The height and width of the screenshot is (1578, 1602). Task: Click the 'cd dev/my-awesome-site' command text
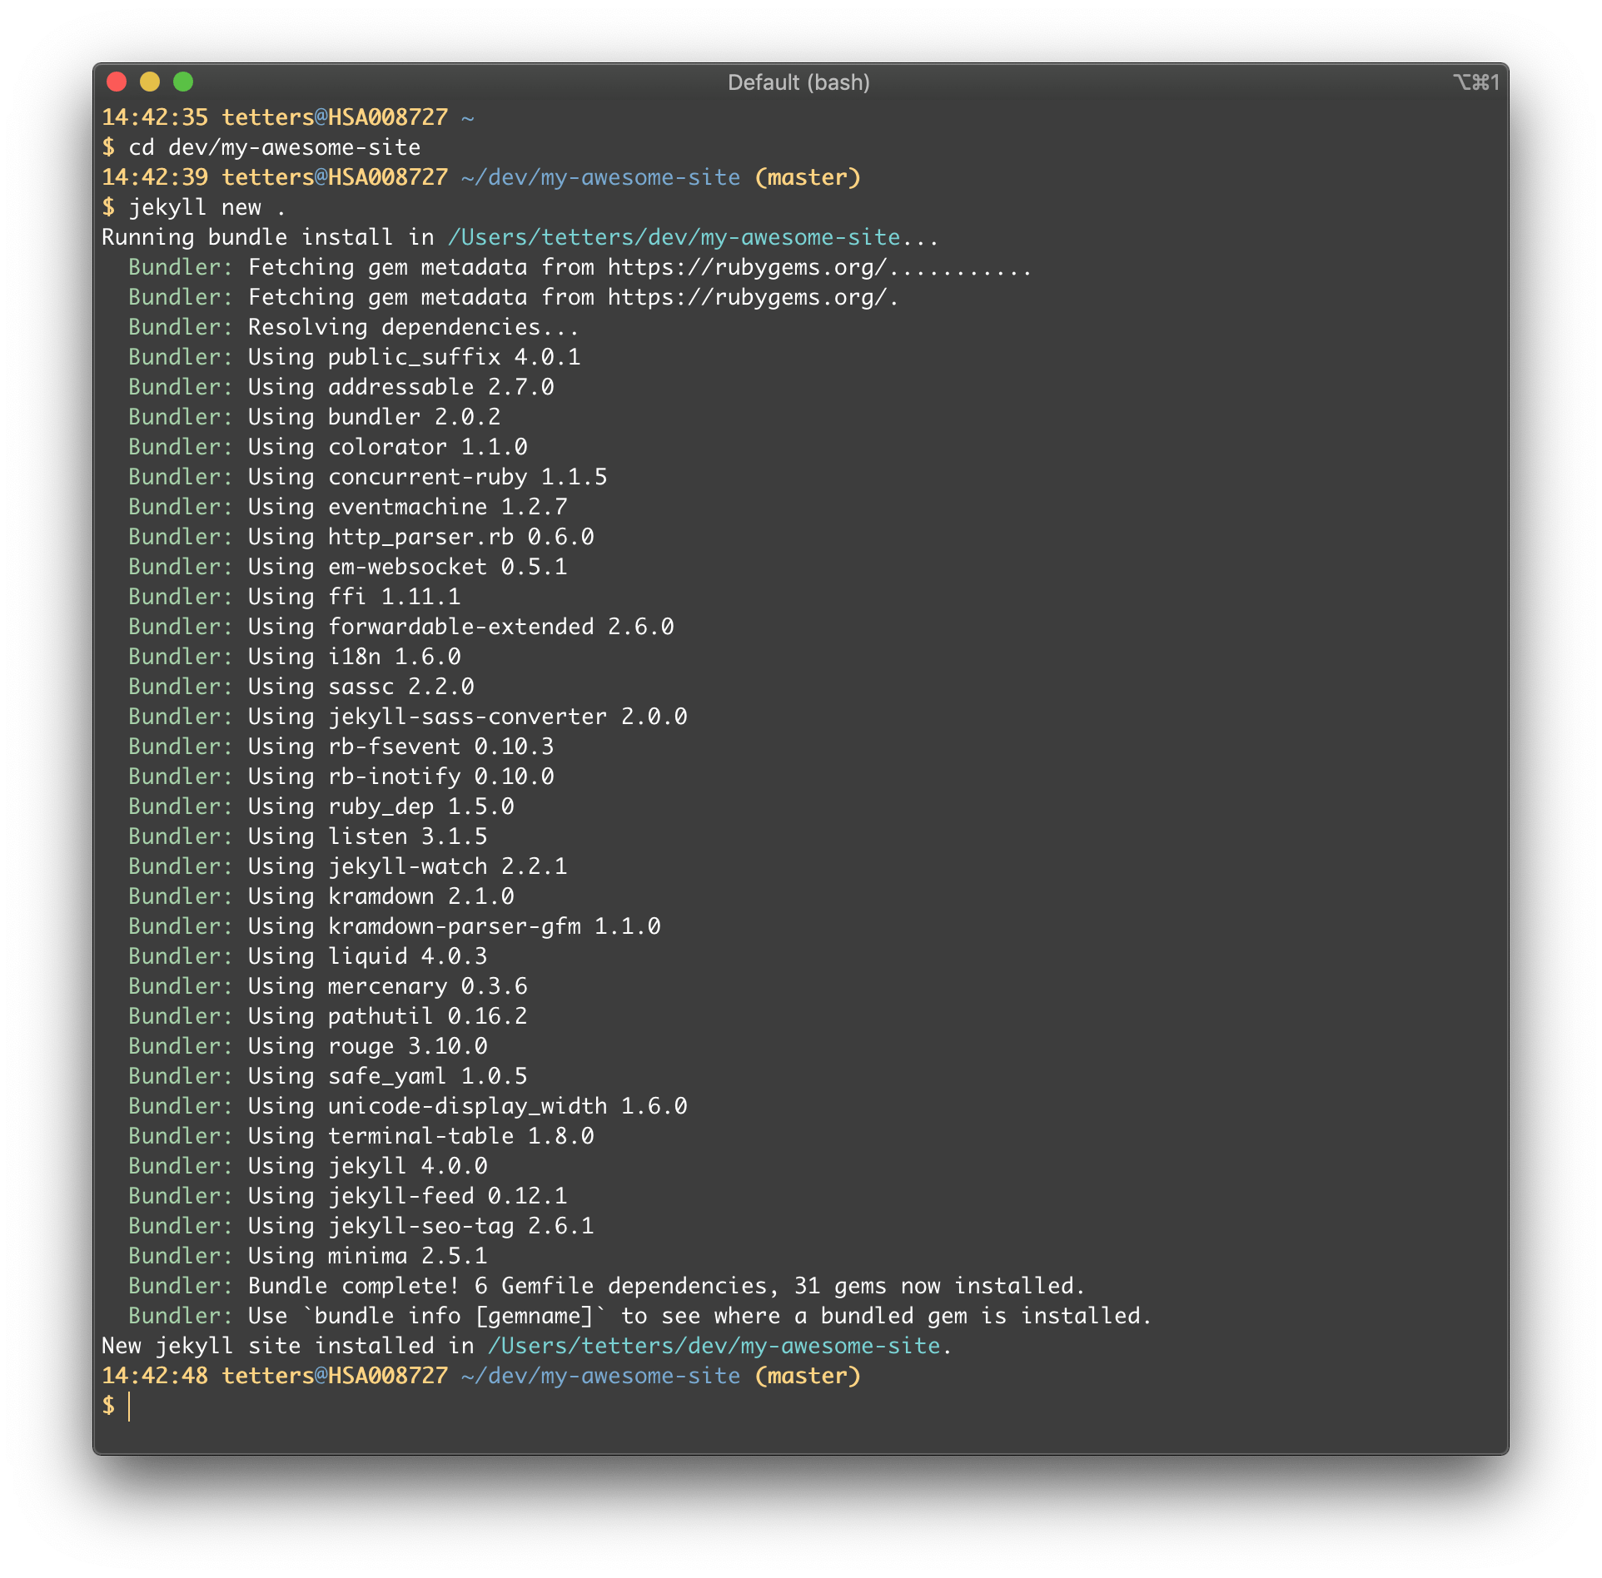click(x=275, y=147)
